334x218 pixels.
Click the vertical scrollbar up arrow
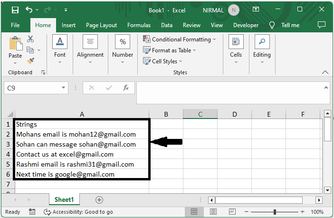coord(327,113)
